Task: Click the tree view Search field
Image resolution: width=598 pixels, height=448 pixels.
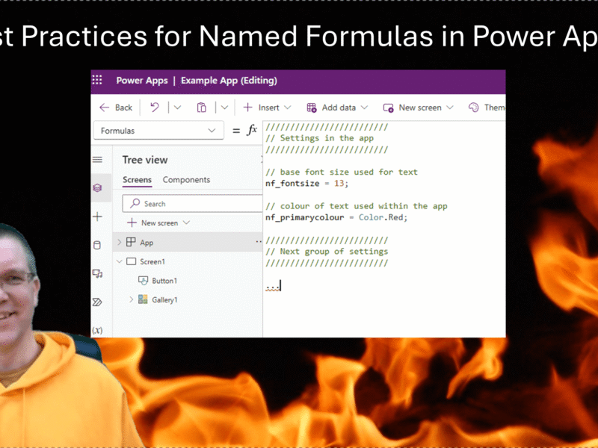Action: pos(192,204)
